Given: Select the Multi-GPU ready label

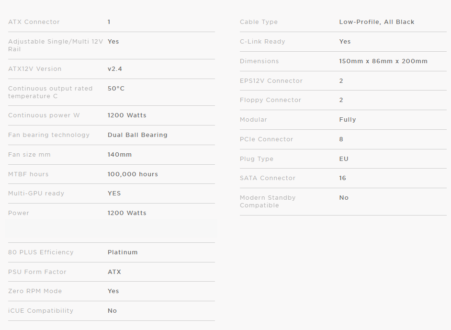Looking at the screenshot, I should [36, 193].
